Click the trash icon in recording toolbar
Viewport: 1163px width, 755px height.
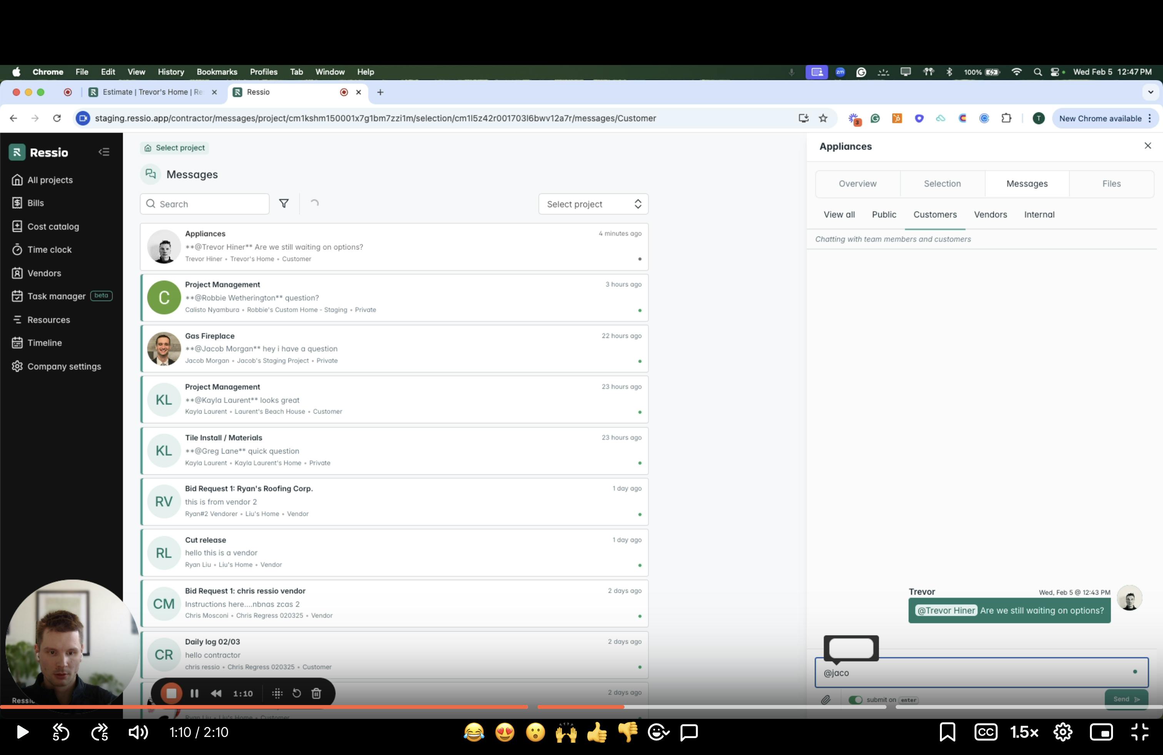tap(316, 693)
